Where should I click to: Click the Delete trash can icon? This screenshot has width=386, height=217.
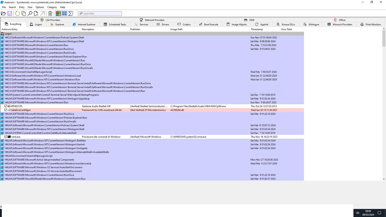click(x=50, y=14)
